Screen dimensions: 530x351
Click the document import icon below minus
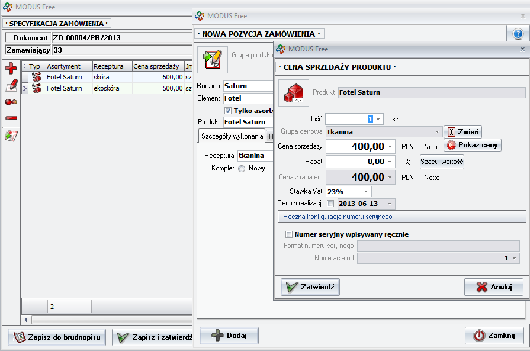pos(11,136)
